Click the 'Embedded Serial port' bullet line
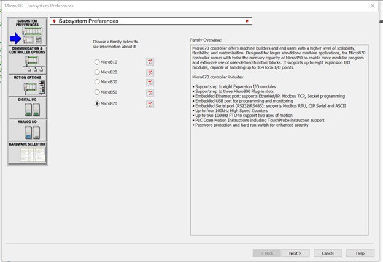The width and height of the screenshot is (383, 262). click(269, 106)
